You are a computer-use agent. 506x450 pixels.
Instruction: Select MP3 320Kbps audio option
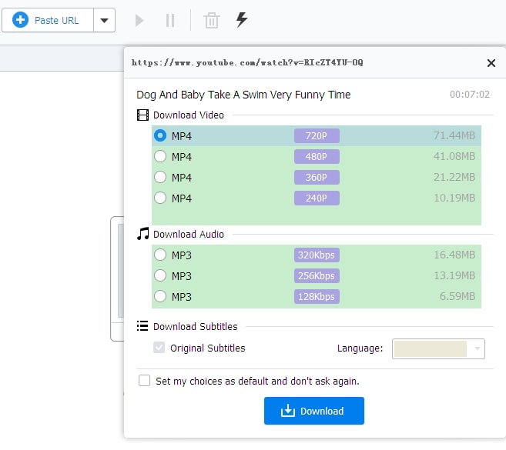(160, 255)
